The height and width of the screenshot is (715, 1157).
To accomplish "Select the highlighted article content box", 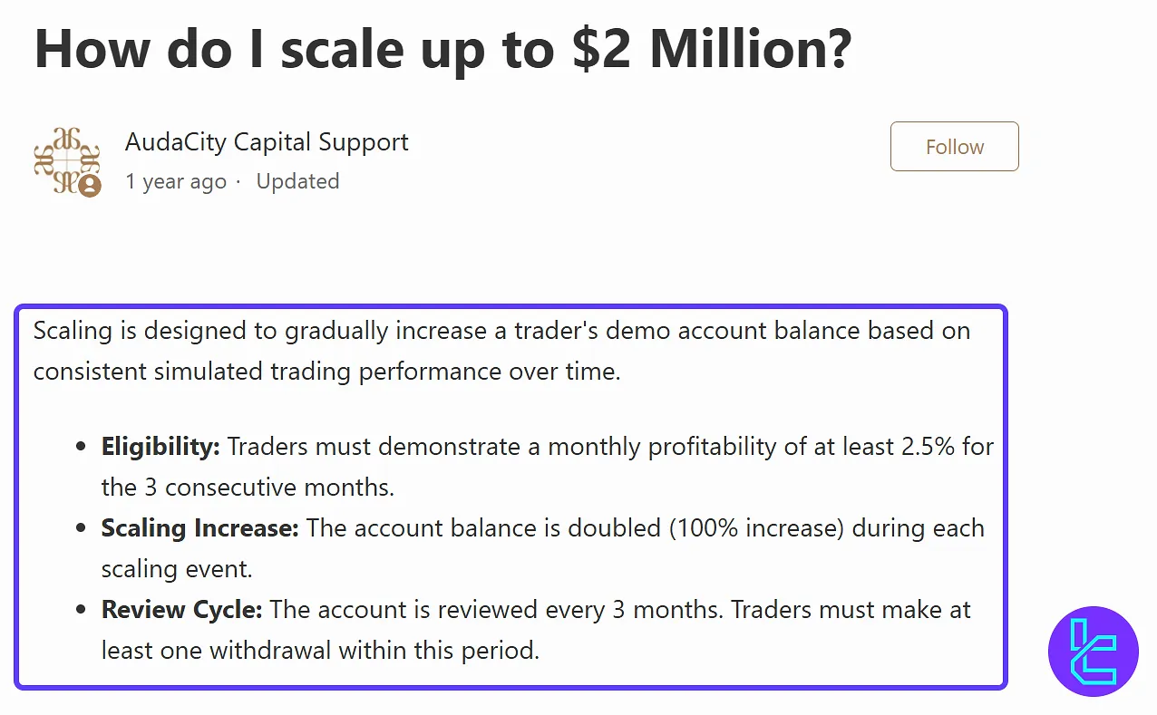I will click(510, 497).
